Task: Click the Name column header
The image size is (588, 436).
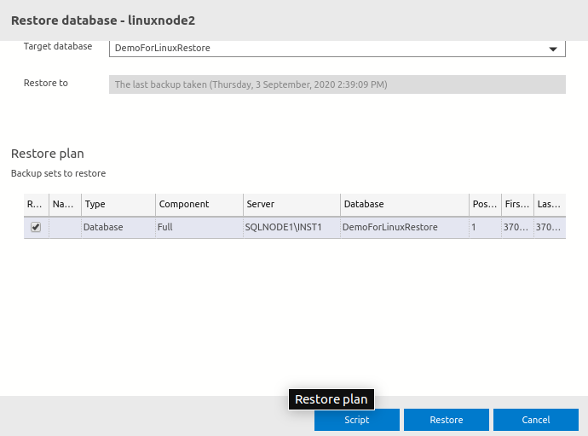Action: (x=65, y=205)
